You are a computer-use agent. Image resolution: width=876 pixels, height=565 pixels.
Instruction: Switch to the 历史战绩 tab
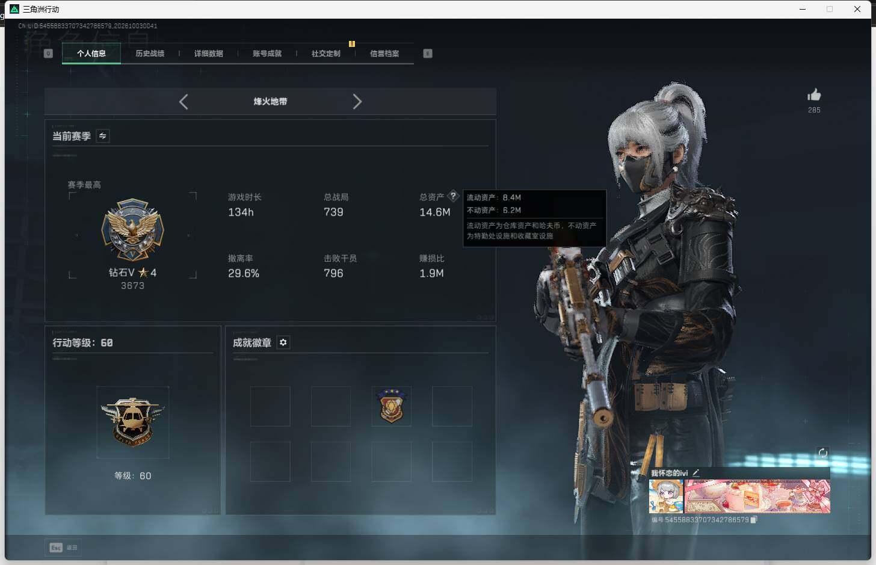click(150, 54)
